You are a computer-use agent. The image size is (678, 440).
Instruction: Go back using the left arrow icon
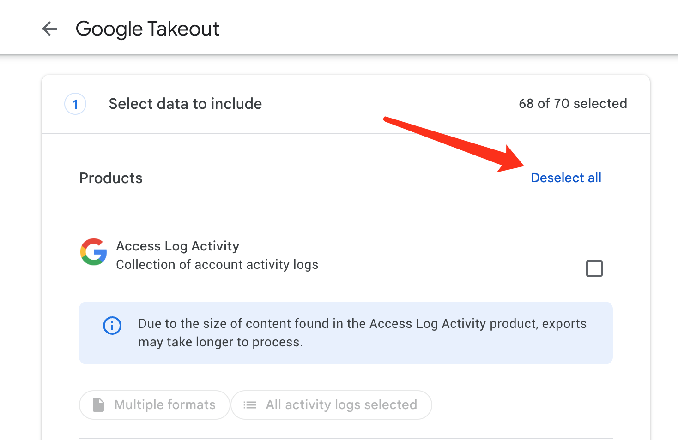pos(49,29)
